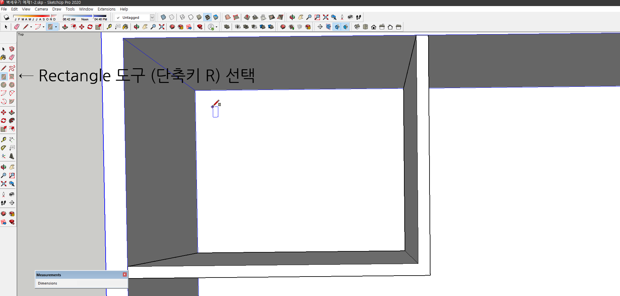The height and width of the screenshot is (296, 620).
Task: Select the Rectangle tool in the left toolbar
Action: pyautogui.click(x=4, y=77)
